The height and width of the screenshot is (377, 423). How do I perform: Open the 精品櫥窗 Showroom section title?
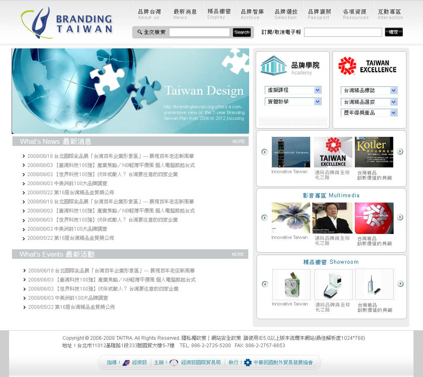click(331, 262)
